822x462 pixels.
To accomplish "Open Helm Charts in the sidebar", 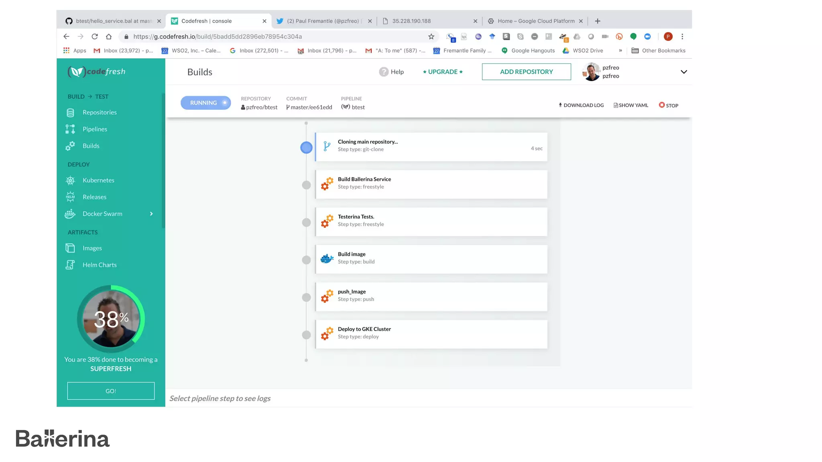I will (100, 265).
